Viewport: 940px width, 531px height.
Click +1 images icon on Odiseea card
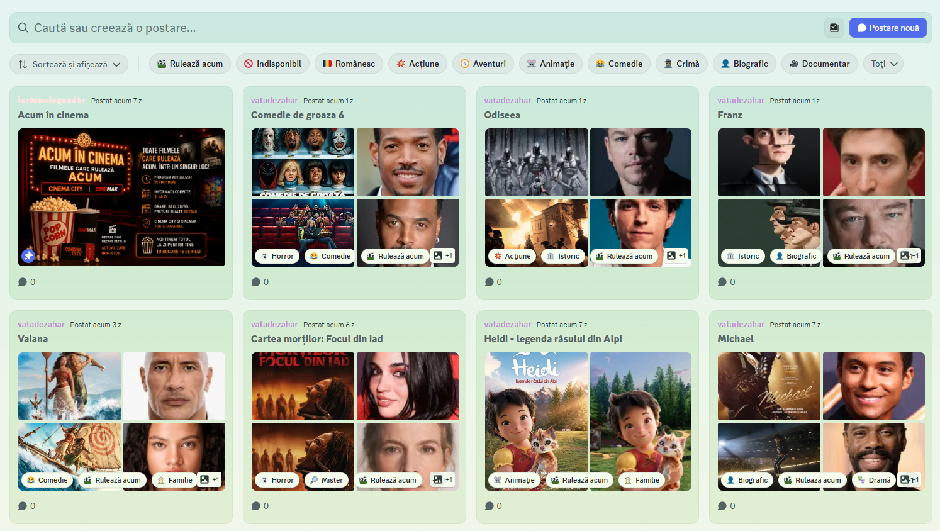point(676,255)
